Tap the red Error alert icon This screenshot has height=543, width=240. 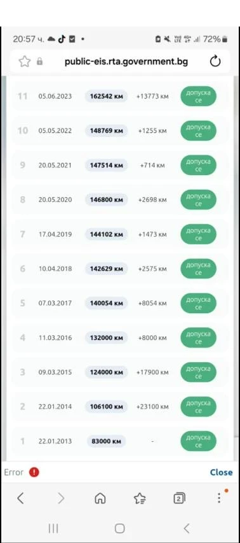coord(34,472)
